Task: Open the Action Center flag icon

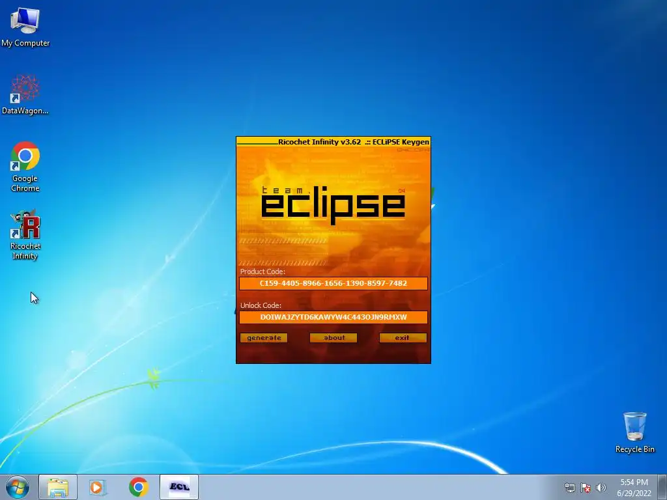Action: 586,488
